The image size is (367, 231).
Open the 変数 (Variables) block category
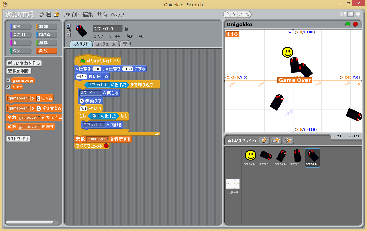pyautogui.click(x=46, y=51)
